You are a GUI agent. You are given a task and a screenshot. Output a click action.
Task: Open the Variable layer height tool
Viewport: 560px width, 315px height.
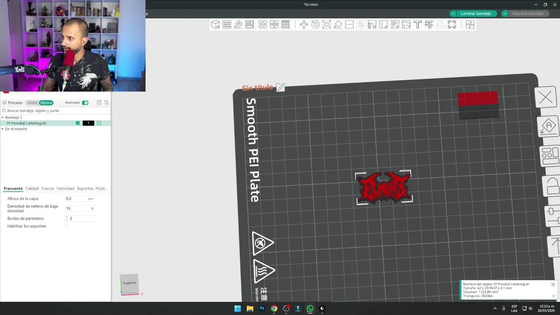click(286, 24)
